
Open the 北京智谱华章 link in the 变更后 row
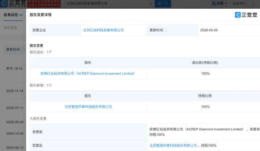point(173,146)
